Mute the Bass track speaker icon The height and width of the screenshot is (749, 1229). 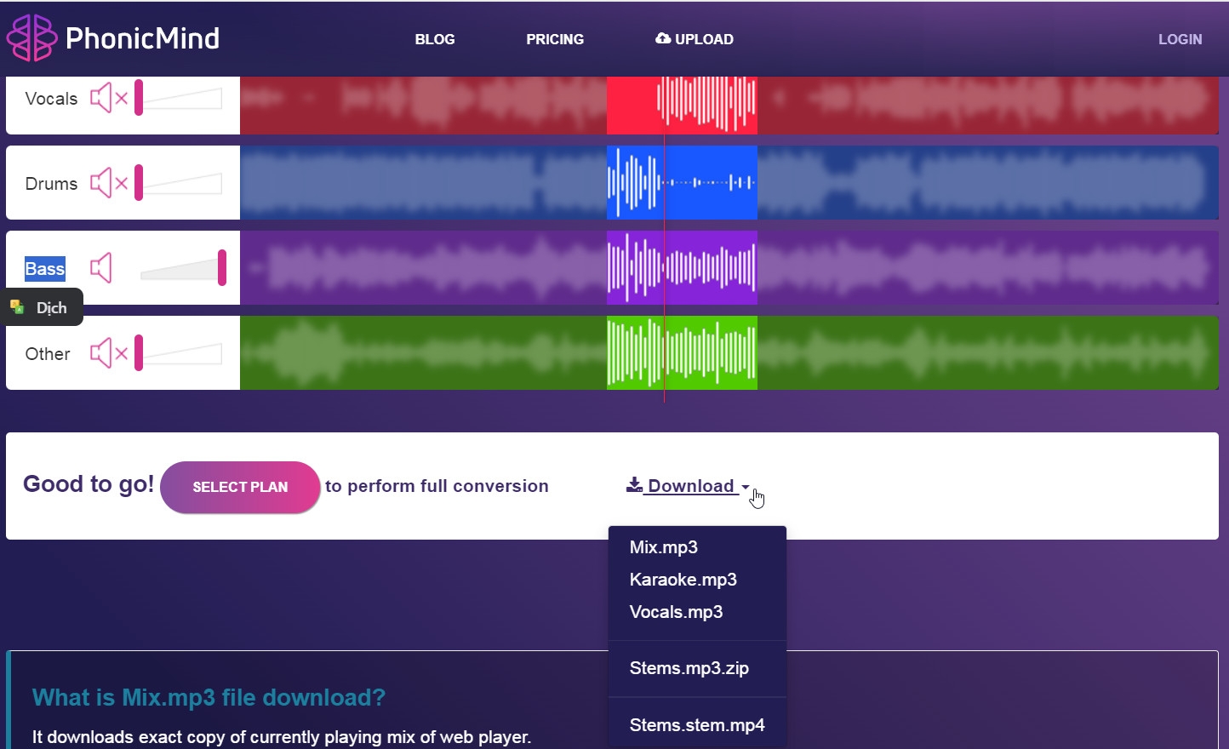(x=101, y=268)
